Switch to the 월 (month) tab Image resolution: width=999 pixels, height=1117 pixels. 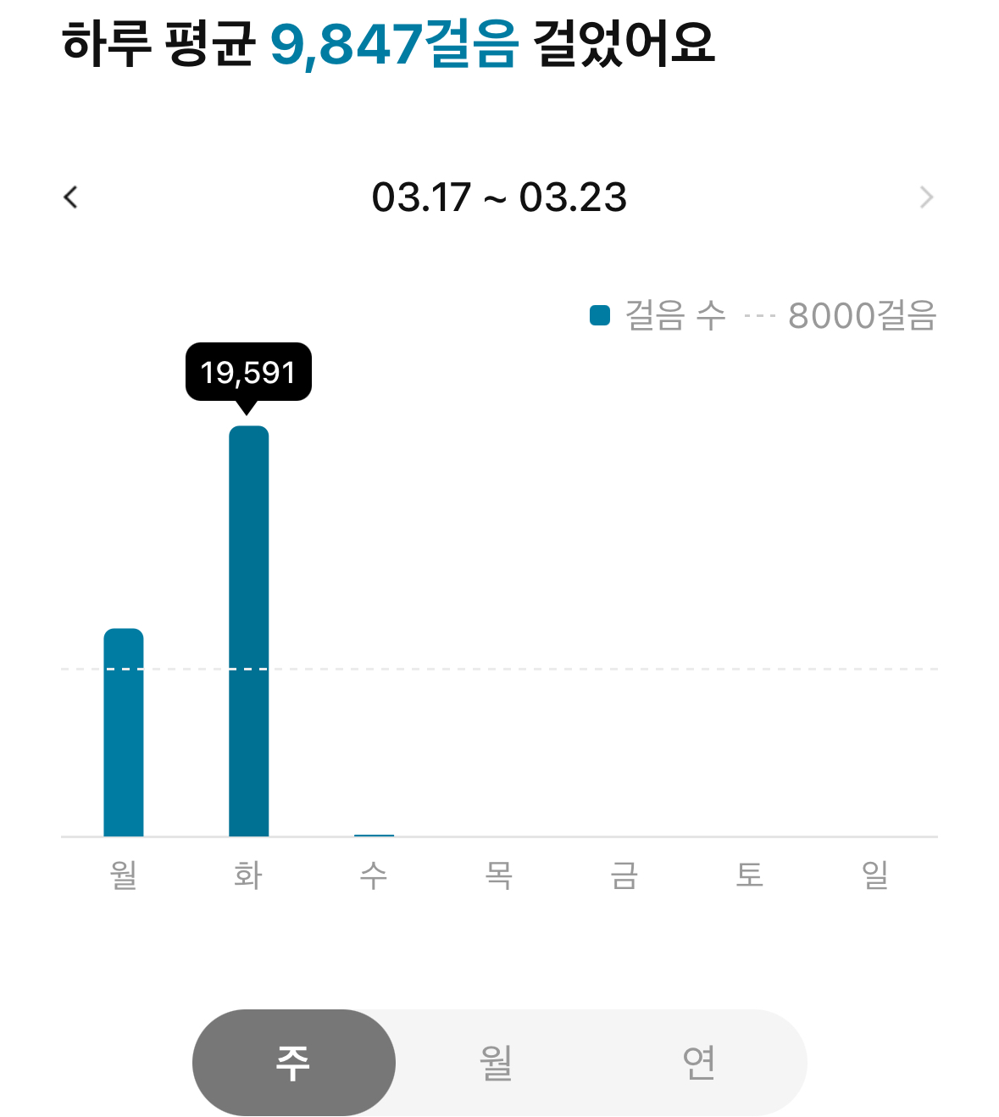497,1062
